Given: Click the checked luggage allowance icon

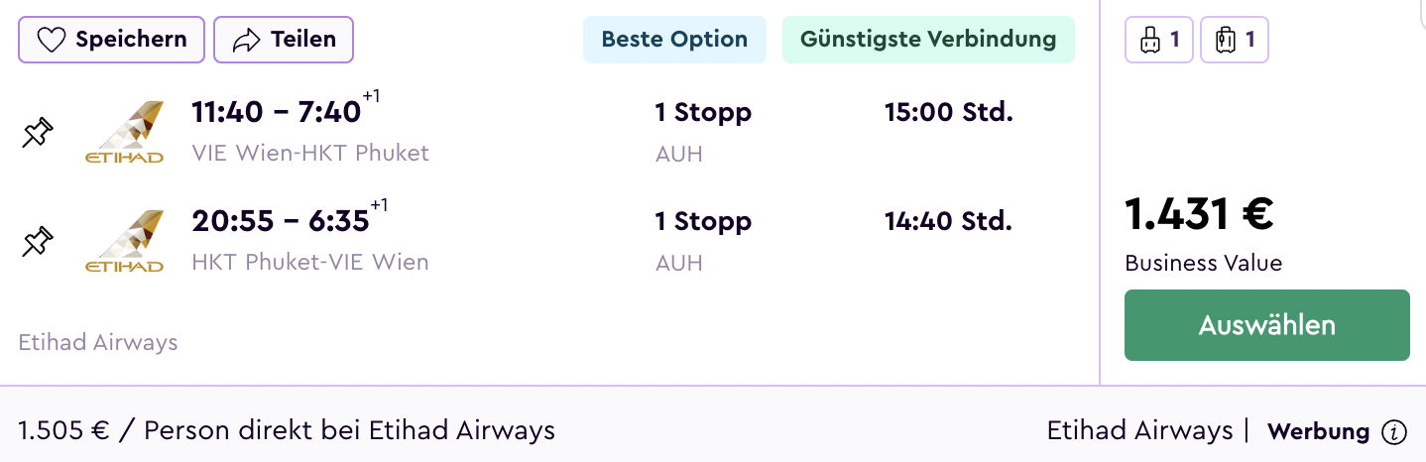Looking at the screenshot, I should [1235, 41].
